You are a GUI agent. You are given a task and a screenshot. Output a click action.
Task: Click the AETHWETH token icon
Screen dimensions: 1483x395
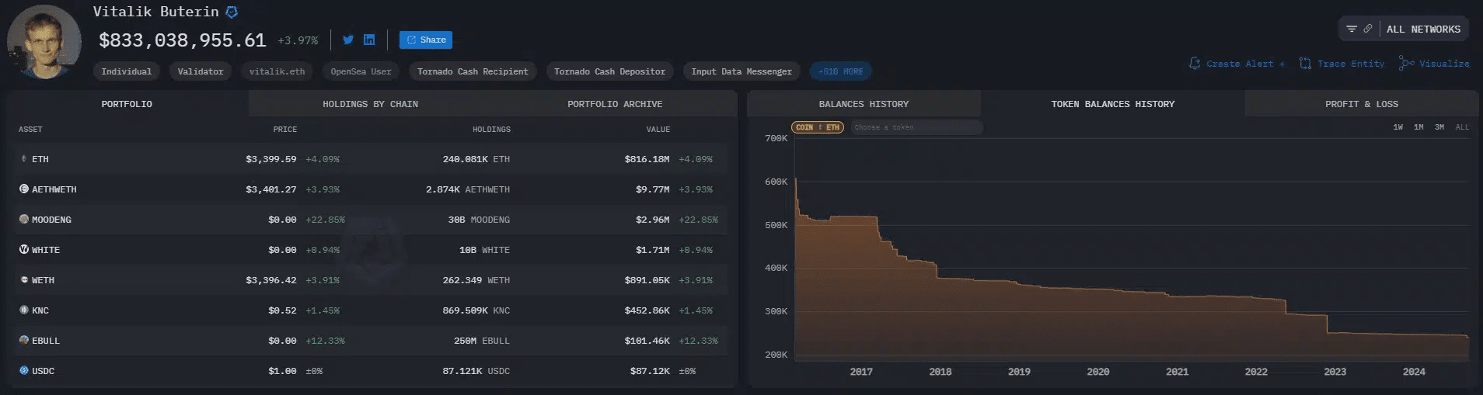coord(24,189)
